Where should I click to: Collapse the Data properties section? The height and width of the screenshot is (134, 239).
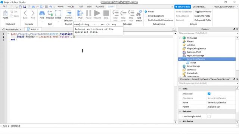coord(180,89)
